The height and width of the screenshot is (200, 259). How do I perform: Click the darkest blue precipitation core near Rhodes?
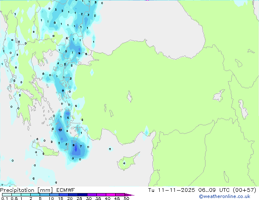(76, 149)
